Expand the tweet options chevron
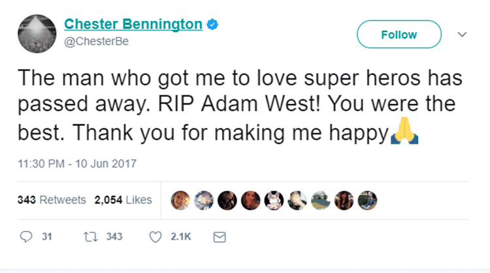Screen dimensions: 490x273 coord(463,34)
